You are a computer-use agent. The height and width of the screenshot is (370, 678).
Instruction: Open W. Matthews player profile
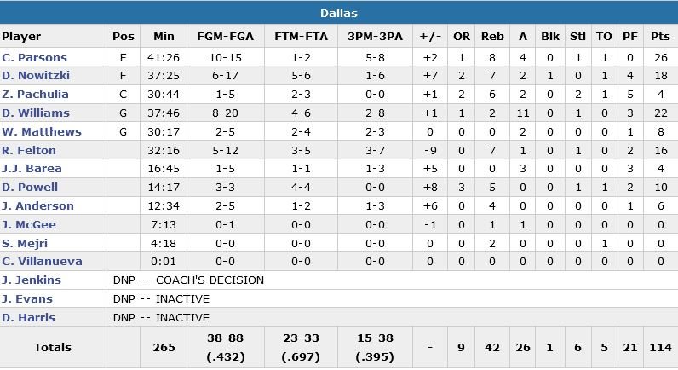41,131
